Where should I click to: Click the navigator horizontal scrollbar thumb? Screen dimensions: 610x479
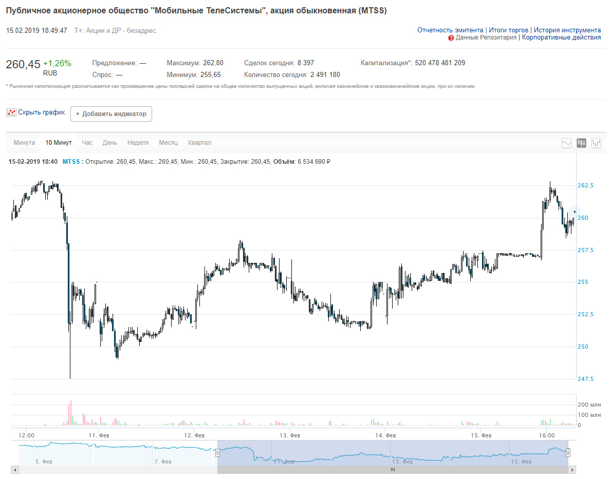393,470
